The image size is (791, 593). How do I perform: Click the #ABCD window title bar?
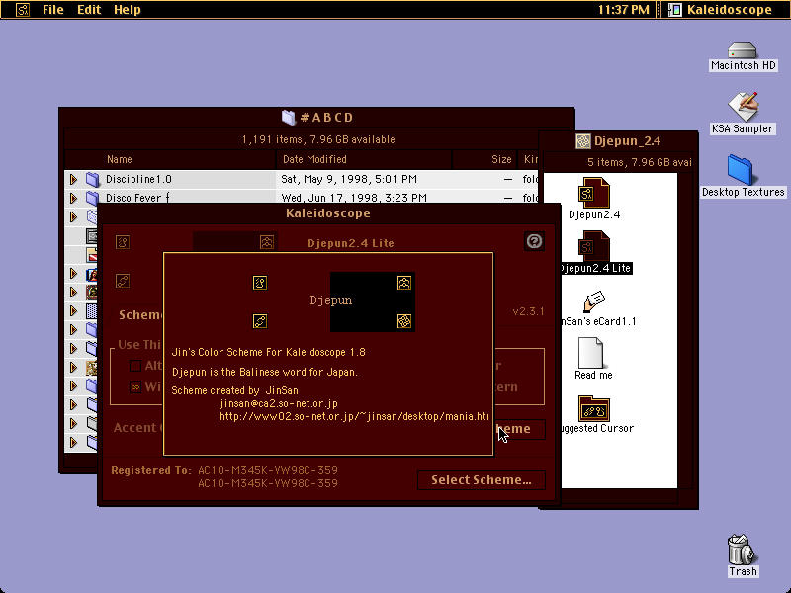pos(316,117)
